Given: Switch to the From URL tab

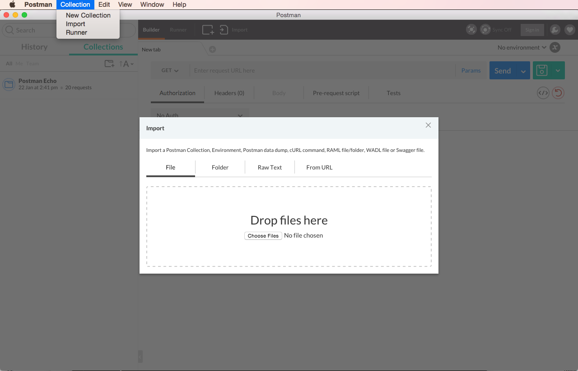Looking at the screenshot, I should click(319, 167).
